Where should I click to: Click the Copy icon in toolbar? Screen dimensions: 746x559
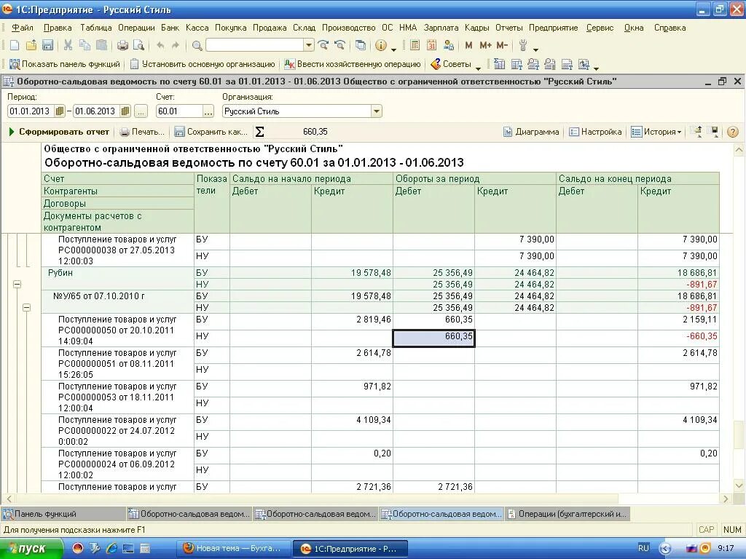85,45
